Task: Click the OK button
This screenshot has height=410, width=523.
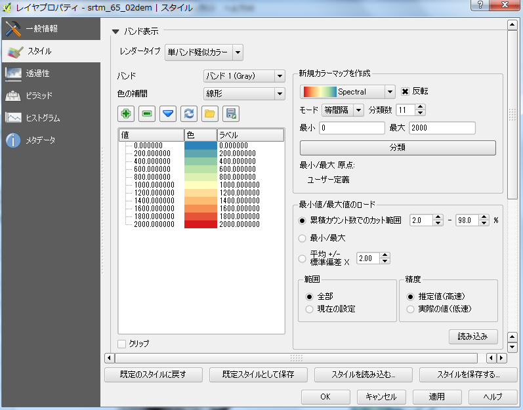Action: 325,397
